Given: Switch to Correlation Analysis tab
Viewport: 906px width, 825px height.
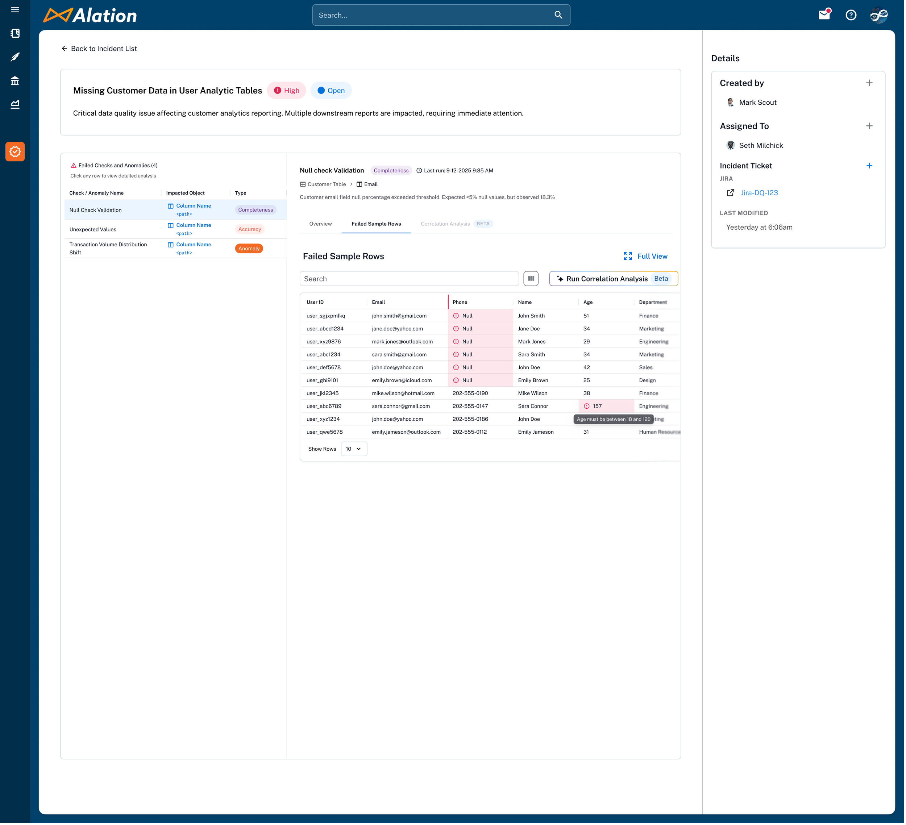Looking at the screenshot, I should (445, 224).
